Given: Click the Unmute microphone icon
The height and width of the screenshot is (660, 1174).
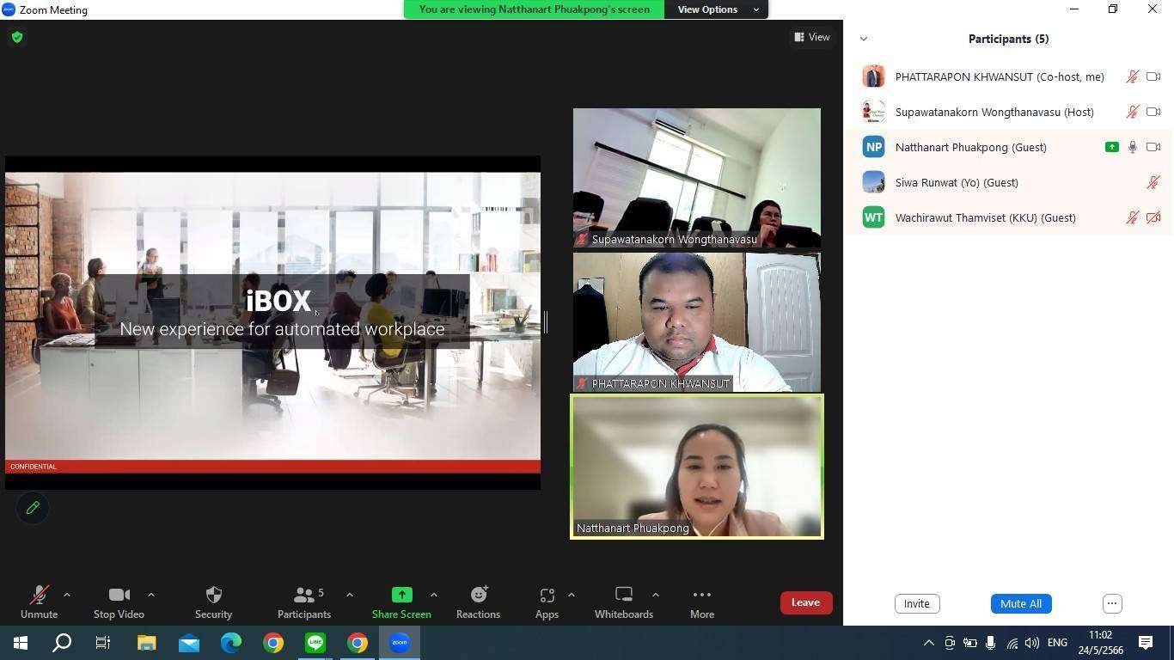Looking at the screenshot, I should [39, 595].
